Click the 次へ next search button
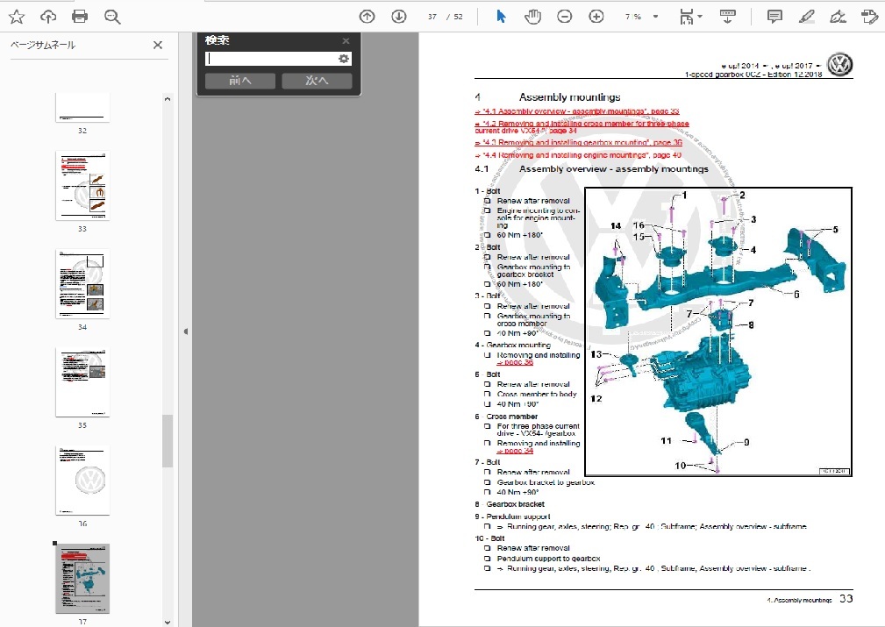The image size is (885, 627). coord(317,81)
